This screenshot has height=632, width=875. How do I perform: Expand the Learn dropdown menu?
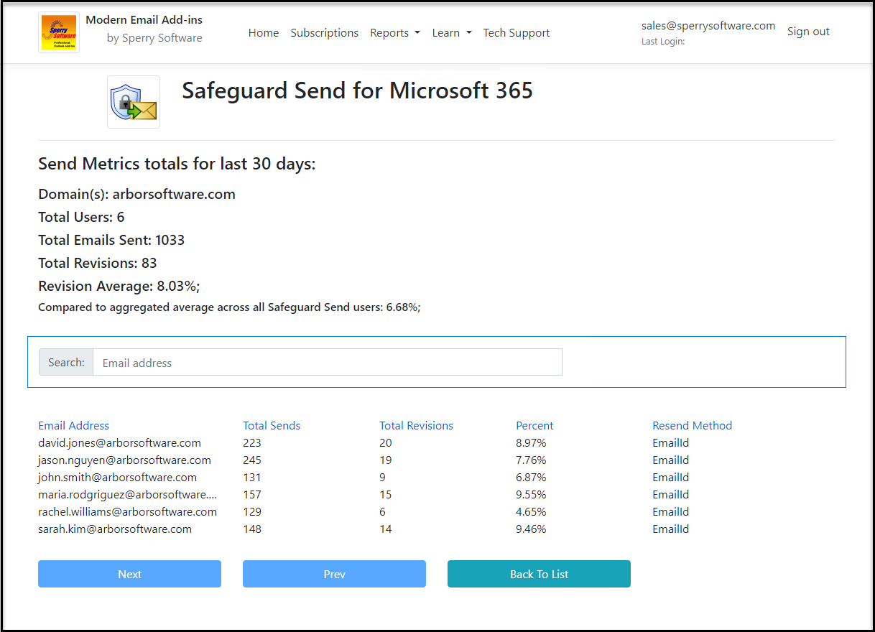coord(452,32)
